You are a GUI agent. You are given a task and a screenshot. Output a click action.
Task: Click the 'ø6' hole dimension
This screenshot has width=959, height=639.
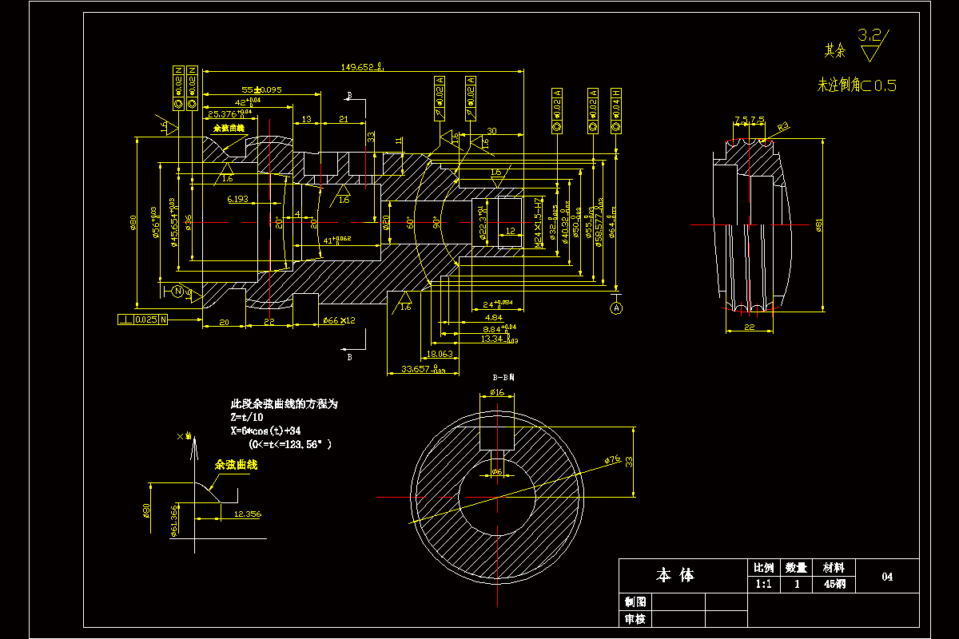coord(496,472)
